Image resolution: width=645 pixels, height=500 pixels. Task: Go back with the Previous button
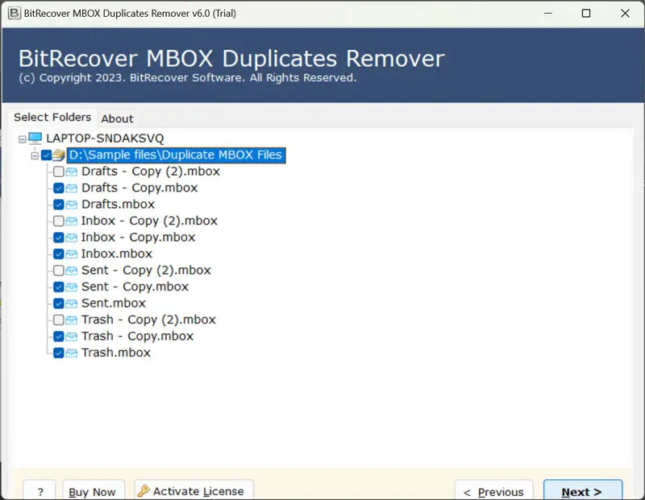tap(495, 491)
